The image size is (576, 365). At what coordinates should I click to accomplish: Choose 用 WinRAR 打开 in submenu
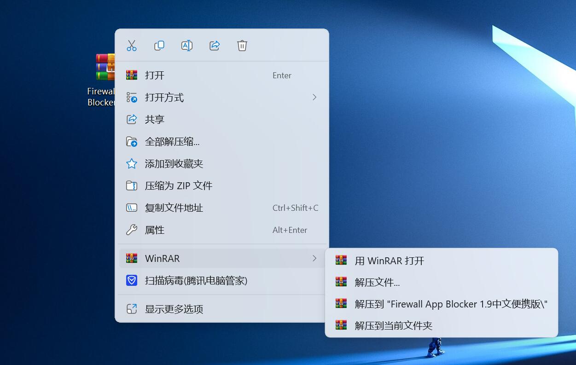point(390,261)
